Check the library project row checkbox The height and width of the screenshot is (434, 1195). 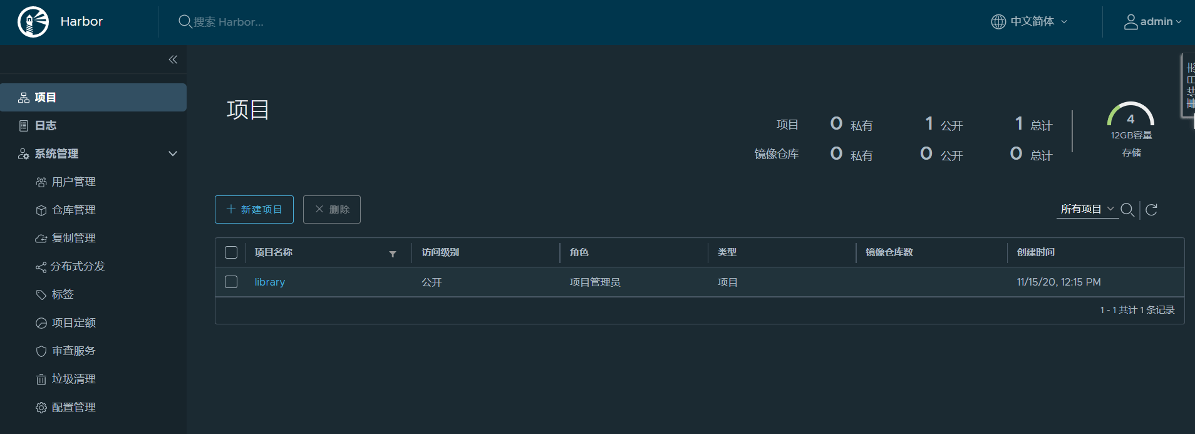click(231, 282)
